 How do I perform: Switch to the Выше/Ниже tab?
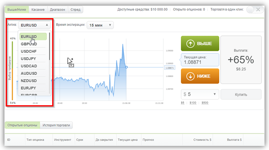click(17, 10)
